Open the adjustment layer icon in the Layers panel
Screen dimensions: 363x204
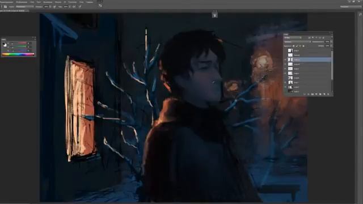316,94
